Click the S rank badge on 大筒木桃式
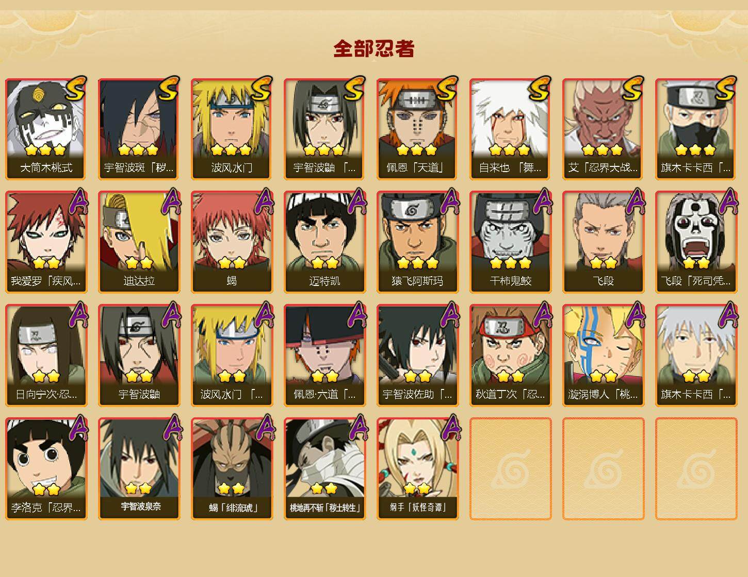 tap(76, 88)
